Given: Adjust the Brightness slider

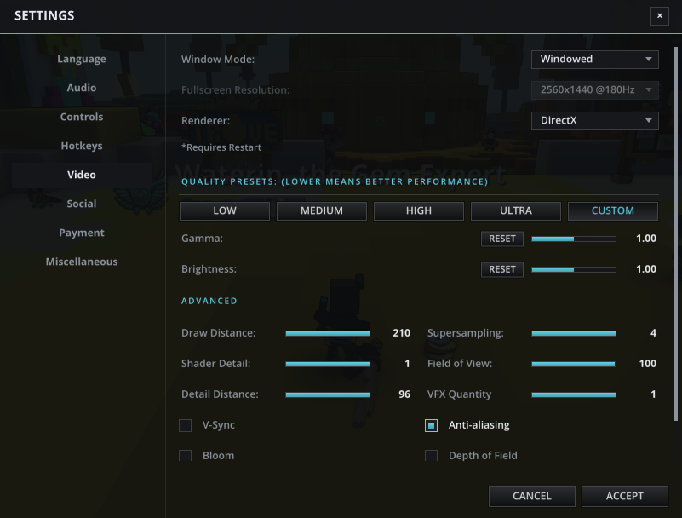Looking at the screenshot, I should coord(574,269).
